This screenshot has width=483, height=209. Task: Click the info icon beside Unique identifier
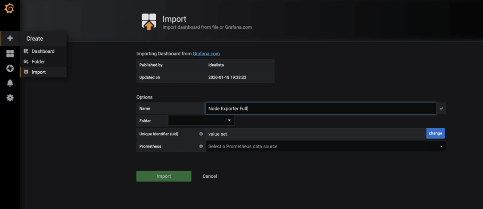point(201,134)
